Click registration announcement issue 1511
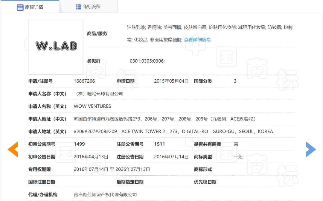This screenshot has width=323, height=201. [159, 144]
